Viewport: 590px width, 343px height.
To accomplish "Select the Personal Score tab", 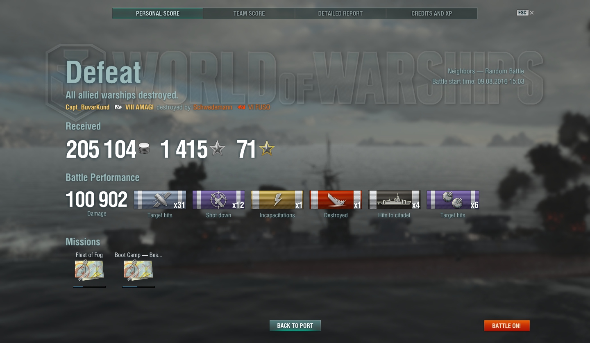I will (158, 14).
